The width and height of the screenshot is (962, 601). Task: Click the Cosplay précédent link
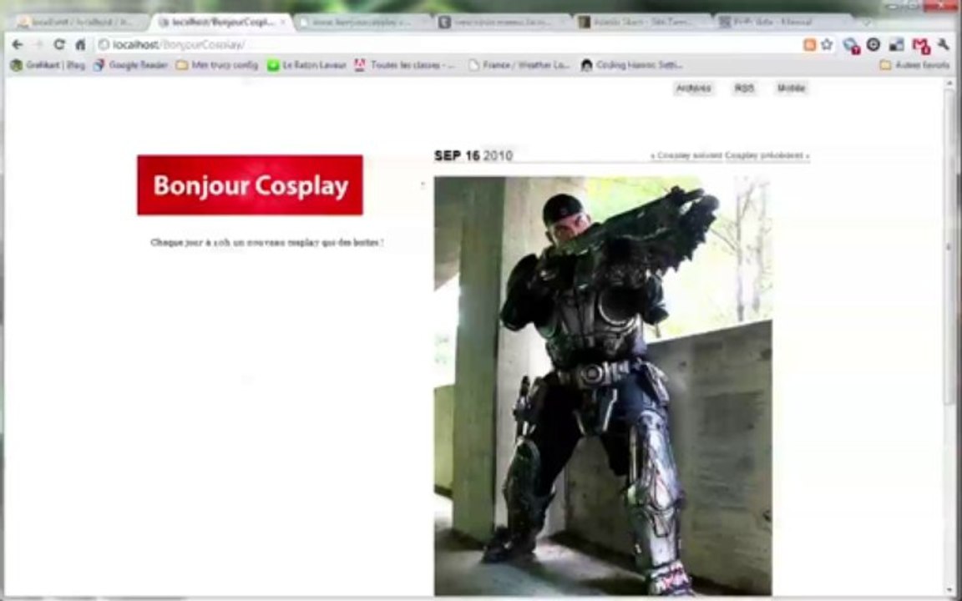coord(767,156)
